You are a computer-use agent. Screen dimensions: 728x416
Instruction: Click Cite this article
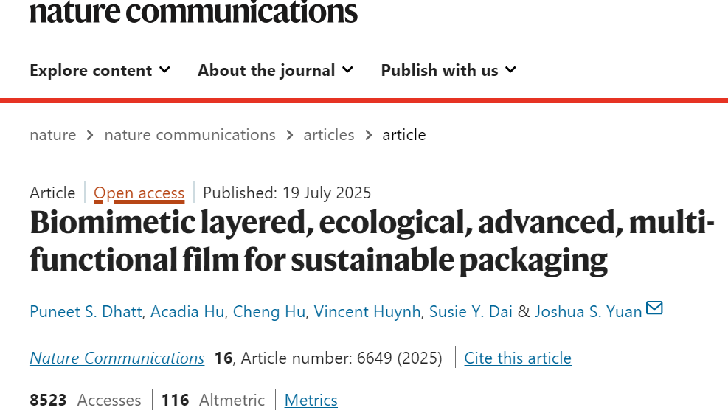[x=518, y=358]
